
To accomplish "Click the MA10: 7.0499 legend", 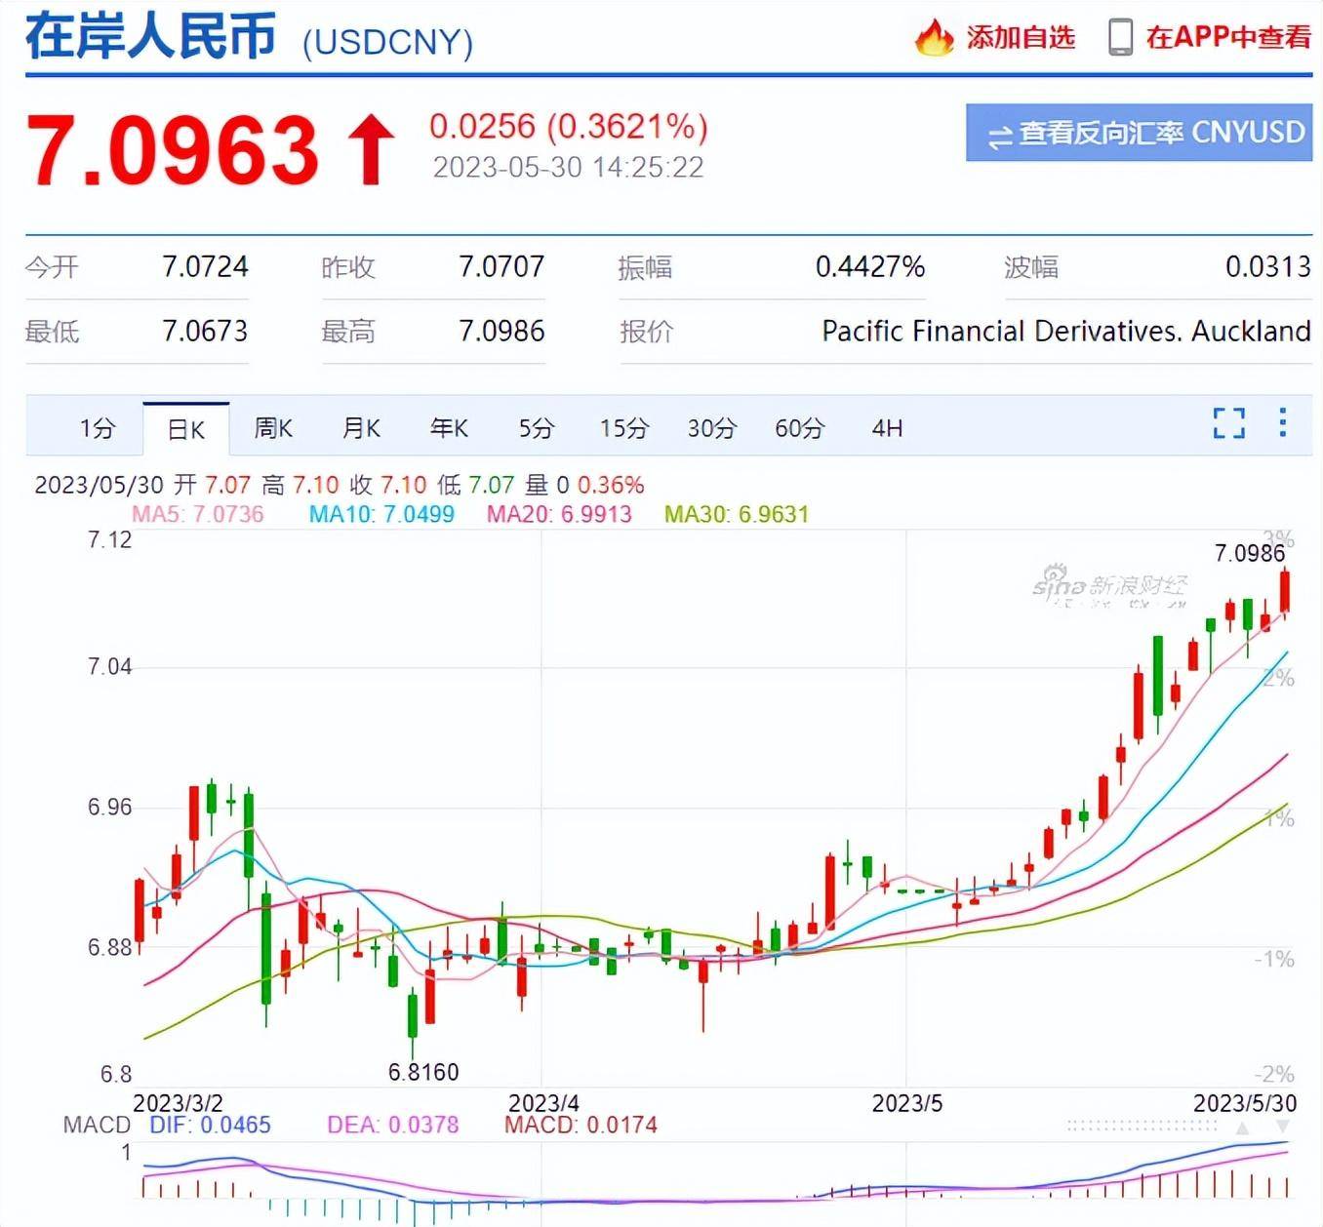I will (381, 514).
